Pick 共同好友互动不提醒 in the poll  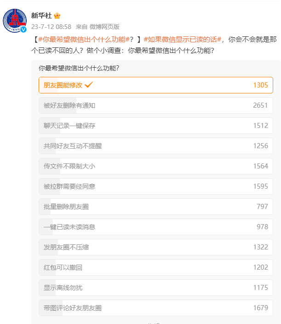[156, 146]
